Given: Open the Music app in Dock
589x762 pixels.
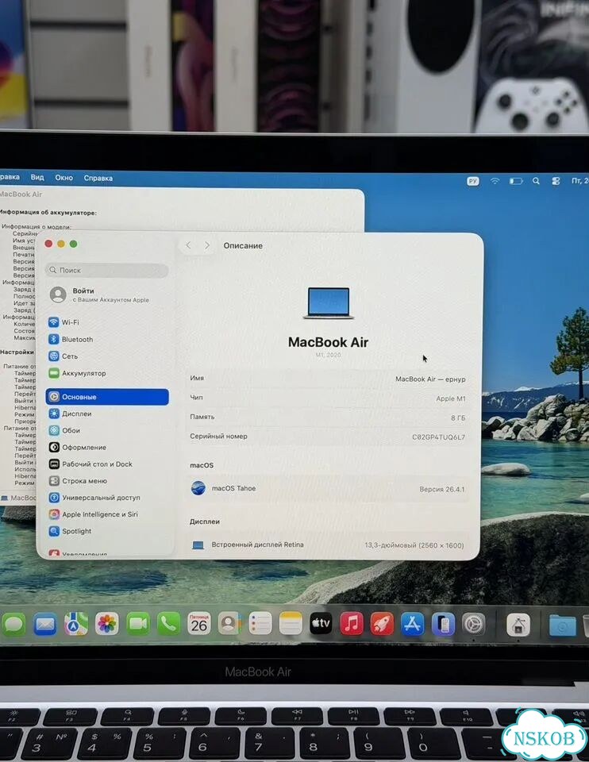Looking at the screenshot, I should pos(352,624).
